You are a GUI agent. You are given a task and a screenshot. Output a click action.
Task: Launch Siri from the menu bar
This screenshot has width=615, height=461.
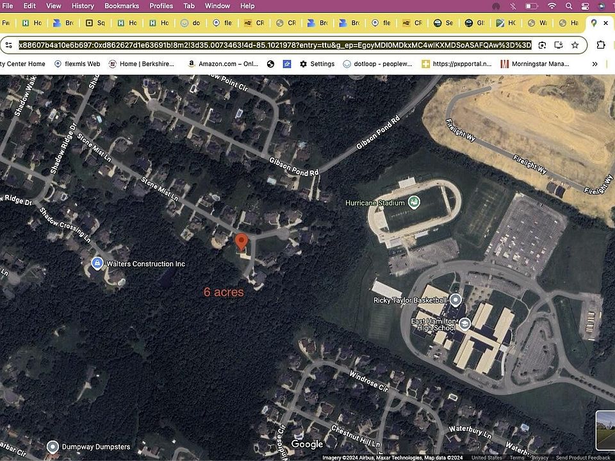(602, 6)
